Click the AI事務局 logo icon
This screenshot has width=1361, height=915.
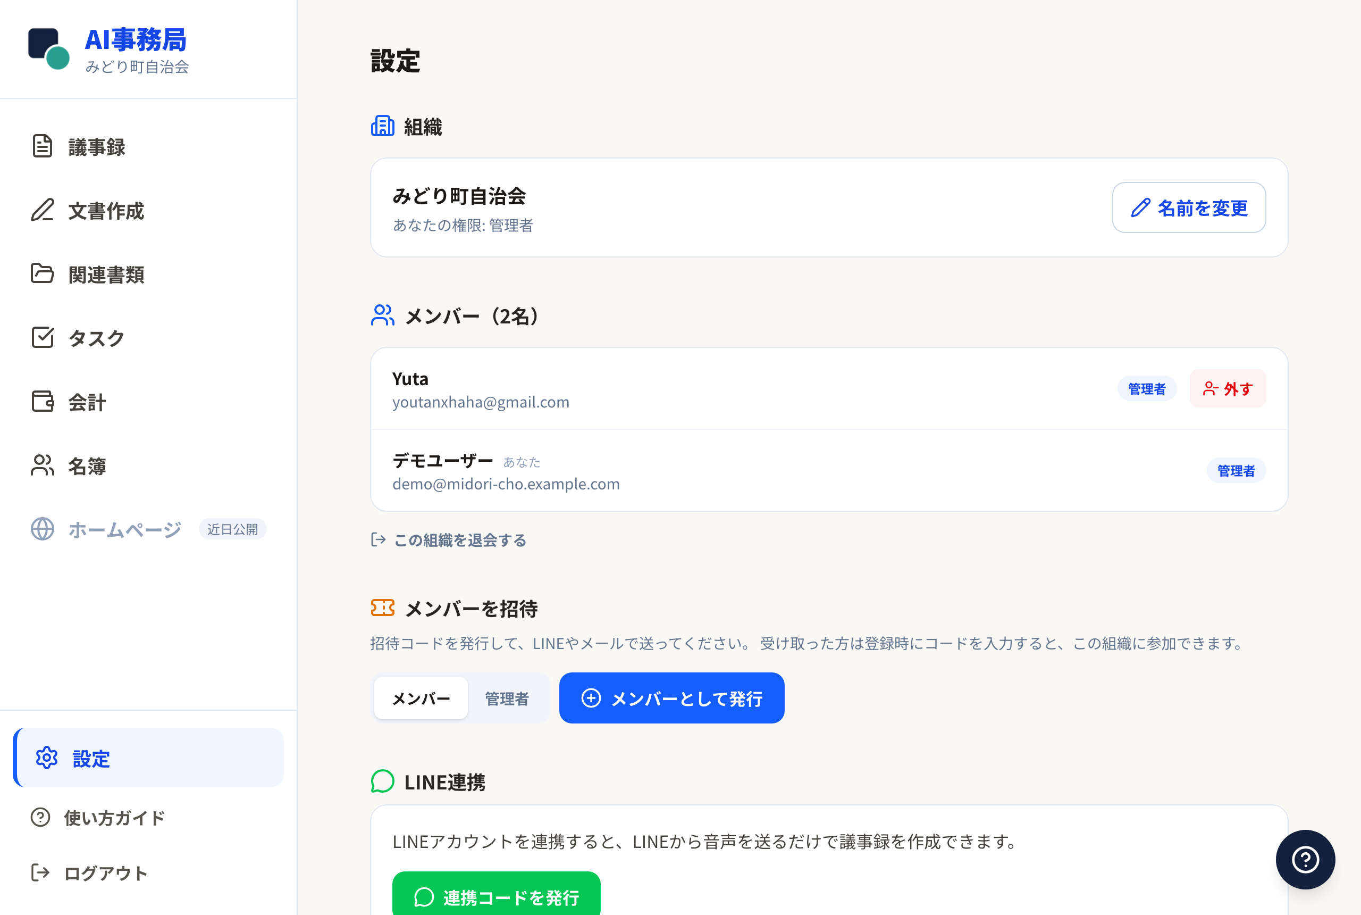(x=49, y=48)
